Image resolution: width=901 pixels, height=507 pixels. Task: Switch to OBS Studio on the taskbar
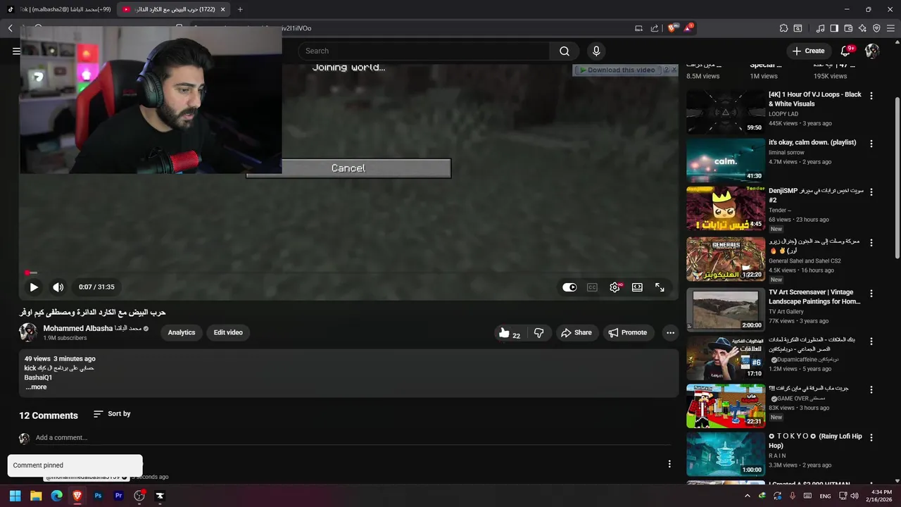139,496
